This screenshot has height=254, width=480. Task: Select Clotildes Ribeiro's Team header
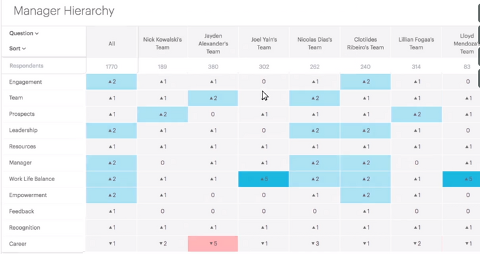pos(365,44)
